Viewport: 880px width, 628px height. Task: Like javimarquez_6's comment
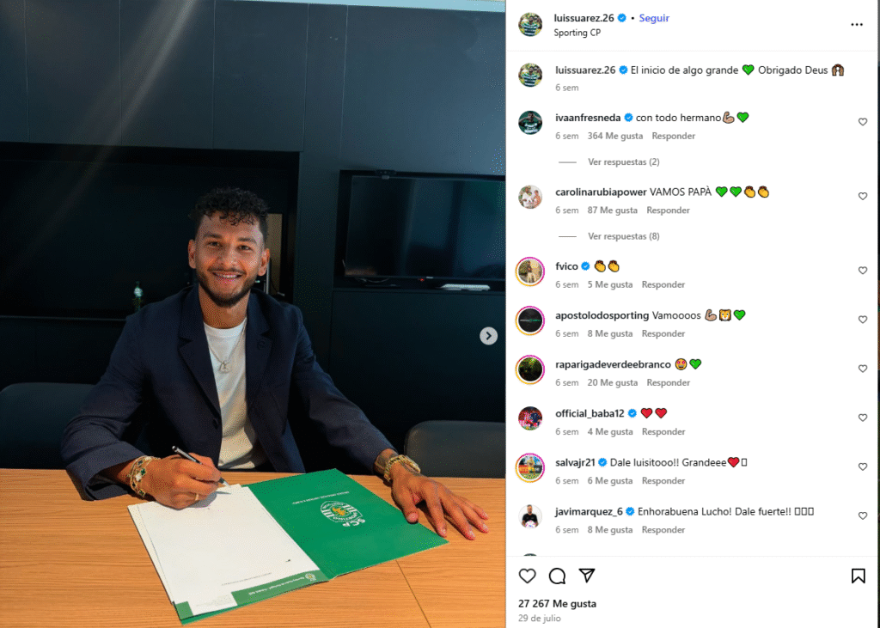(863, 515)
